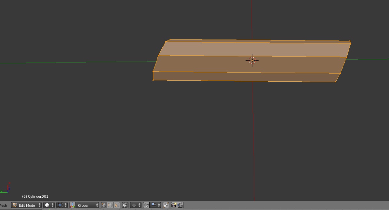Open the pivot point selector dropdown
This screenshot has width=389, height=210.
coord(62,205)
